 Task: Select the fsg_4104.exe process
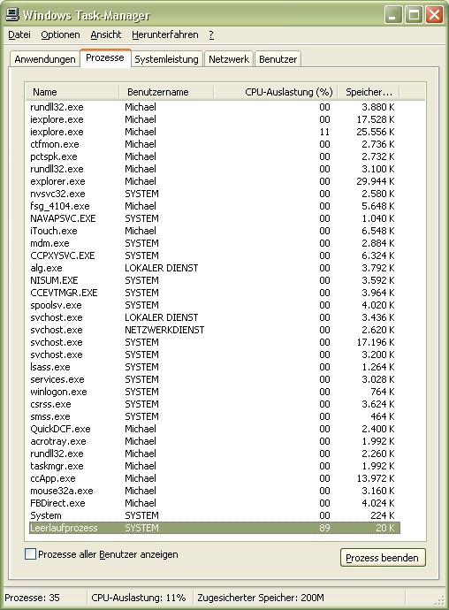215,206
